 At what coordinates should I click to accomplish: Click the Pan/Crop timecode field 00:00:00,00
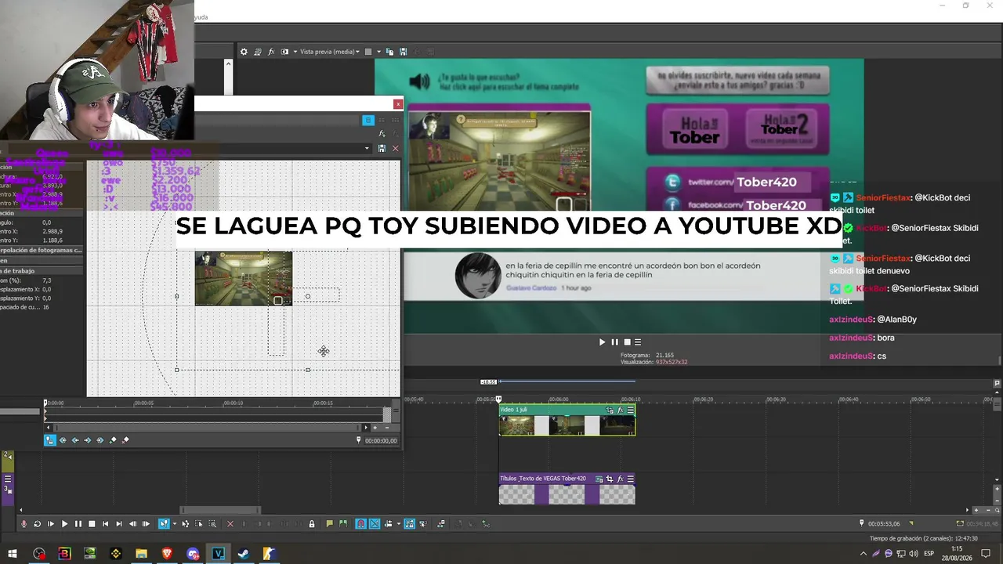(381, 441)
